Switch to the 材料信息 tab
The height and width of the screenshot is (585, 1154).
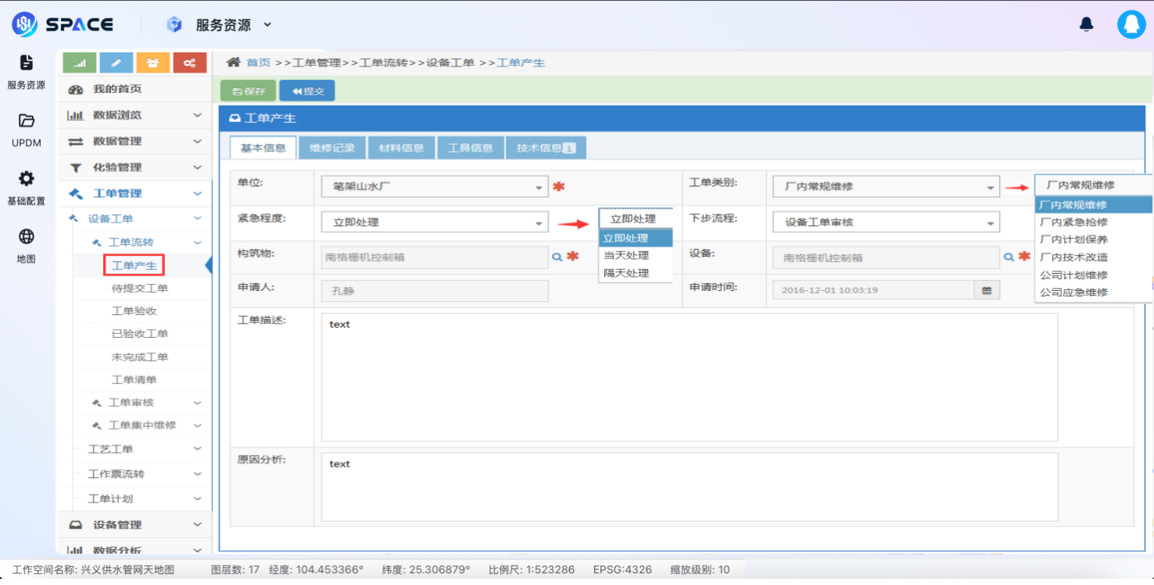pyautogui.click(x=401, y=148)
